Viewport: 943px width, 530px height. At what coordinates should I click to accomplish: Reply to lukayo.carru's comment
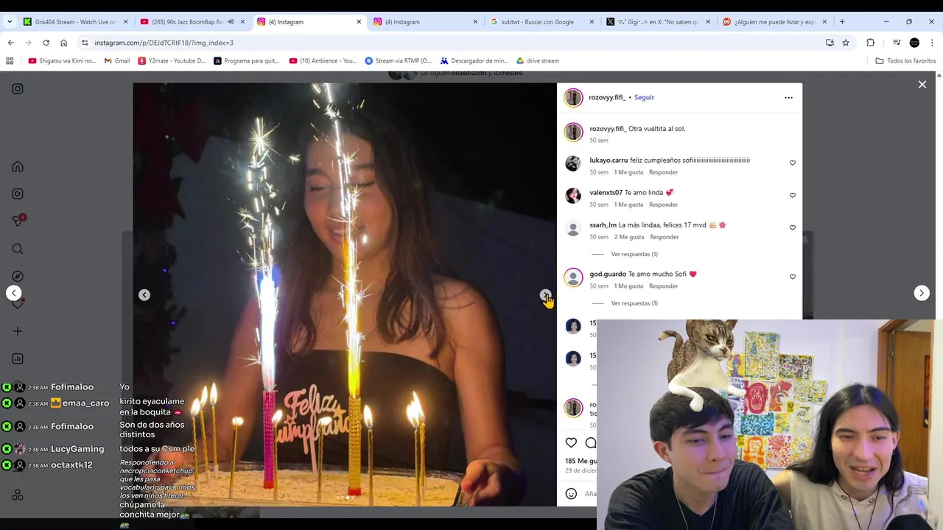[663, 172]
